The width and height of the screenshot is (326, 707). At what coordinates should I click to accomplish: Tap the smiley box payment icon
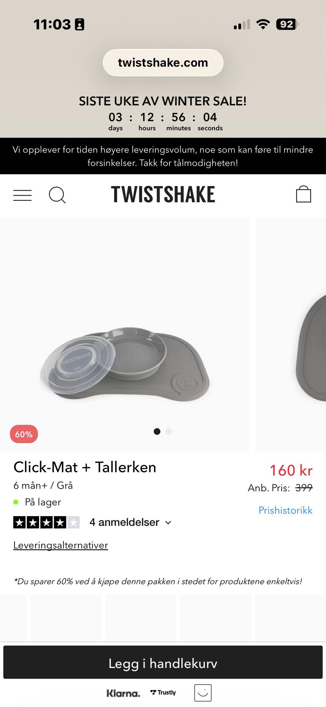click(x=203, y=693)
